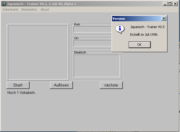Click the blue info icon in Version dialog

120,29
